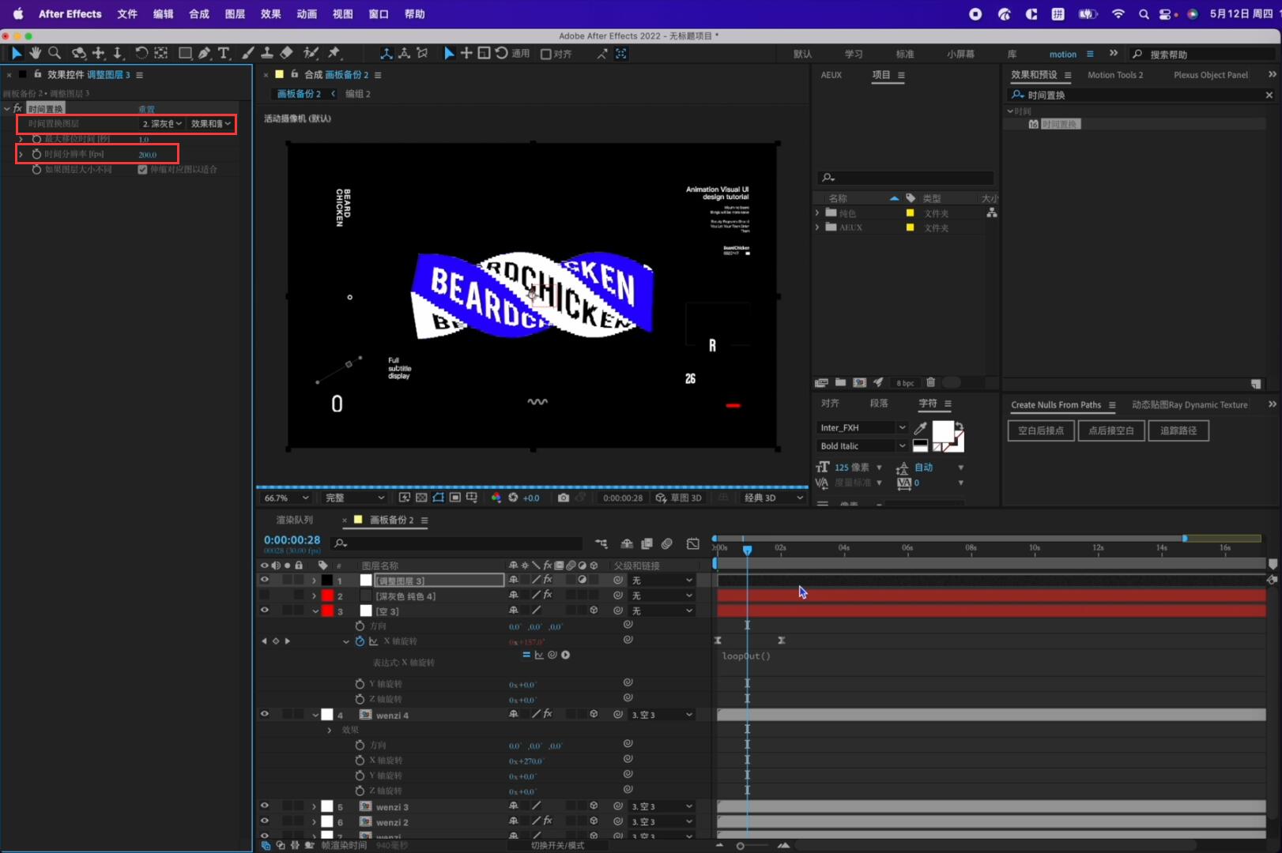This screenshot has width=1282, height=853.
Task: Click 重置 for the 时间置换 effect
Action: (x=146, y=109)
